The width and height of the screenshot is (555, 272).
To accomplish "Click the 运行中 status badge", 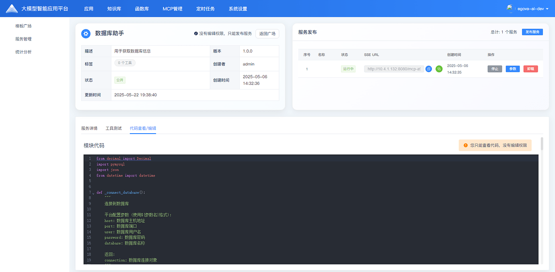I will (x=348, y=69).
